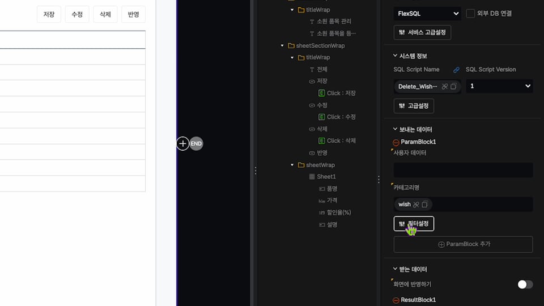The width and height of the screenshot is (544, 306).
Task: Select the sheetSectionWrap folder icon
Action: point(291,45)
